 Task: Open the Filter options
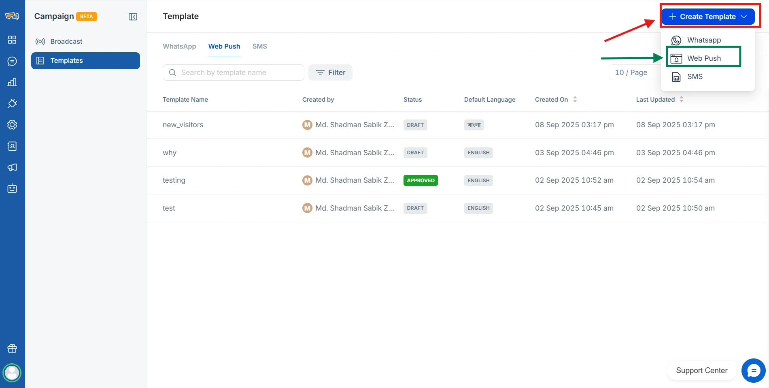(x=330, y=72)
